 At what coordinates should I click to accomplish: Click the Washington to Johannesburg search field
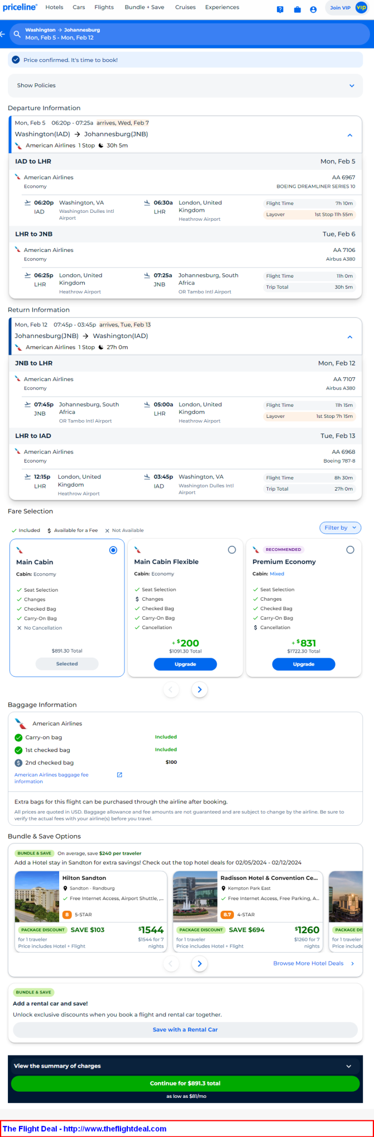coord(190,34)
